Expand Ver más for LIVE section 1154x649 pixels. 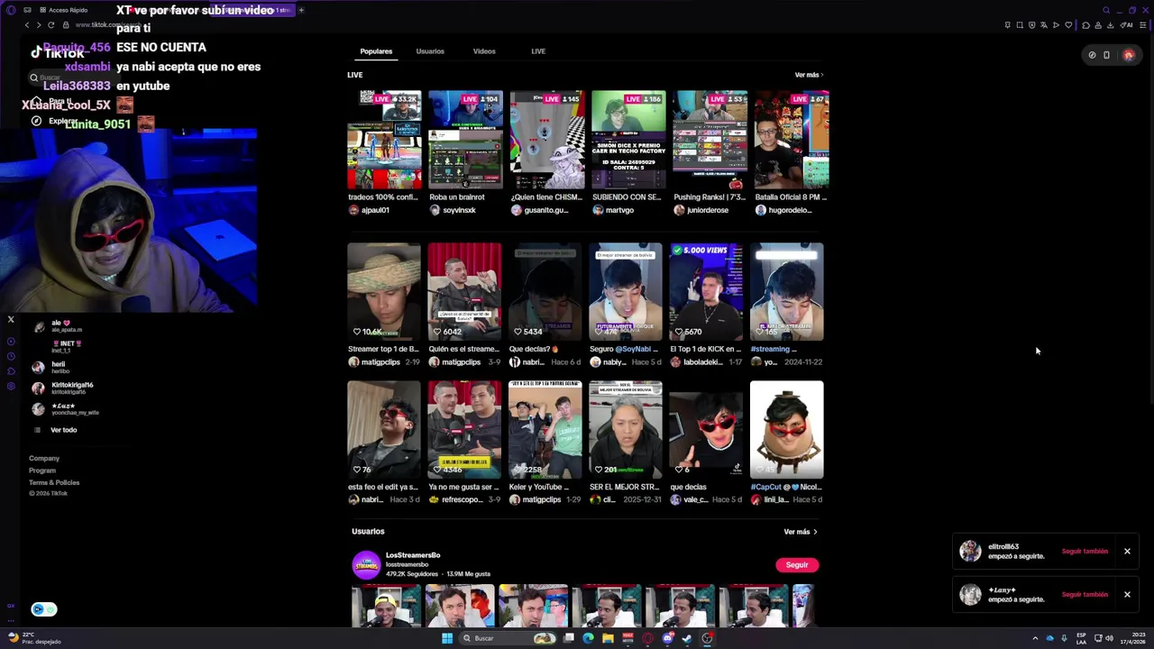(x=809, y=75)
